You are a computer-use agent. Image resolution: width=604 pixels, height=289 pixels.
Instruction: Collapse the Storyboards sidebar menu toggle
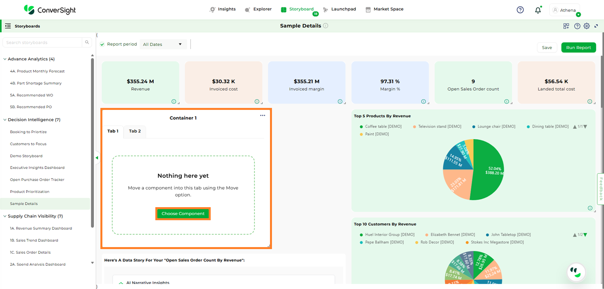(x=8, y=26)
